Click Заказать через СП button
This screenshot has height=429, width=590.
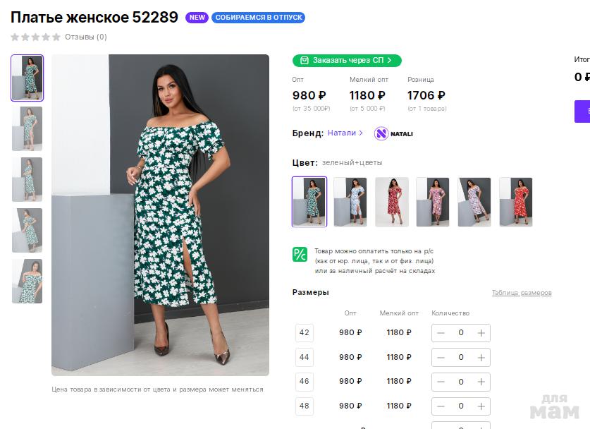[x=347, y=61]
